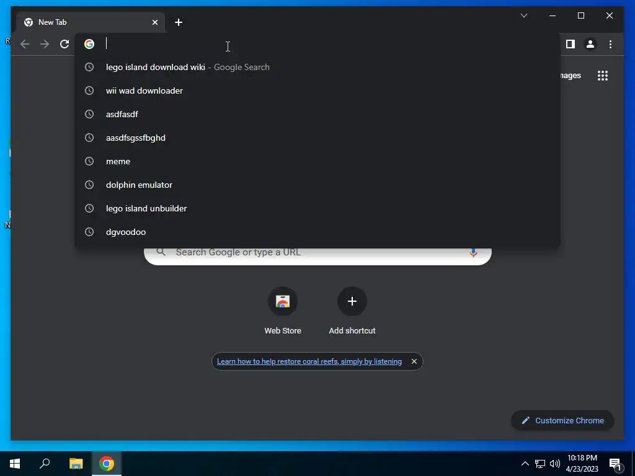Open the clock showing 10:18 PM

582,464
